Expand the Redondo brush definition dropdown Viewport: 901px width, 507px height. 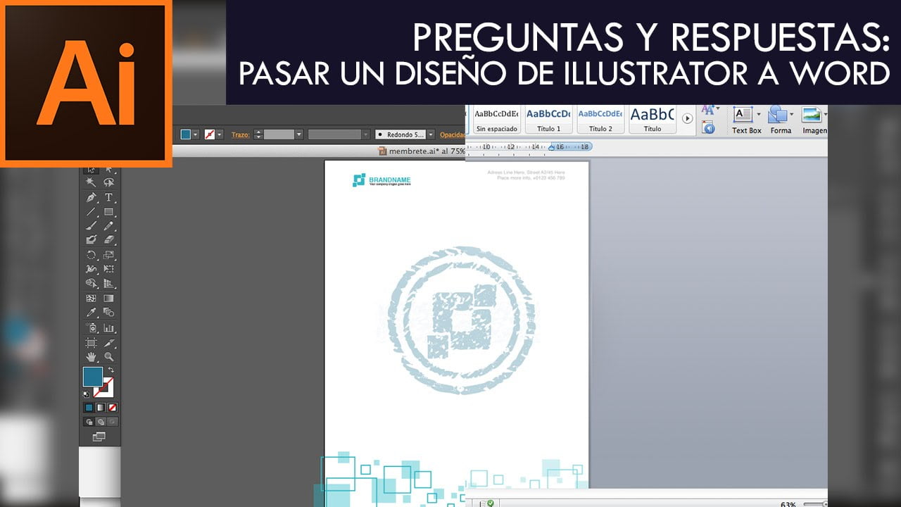tap(431, 134)
